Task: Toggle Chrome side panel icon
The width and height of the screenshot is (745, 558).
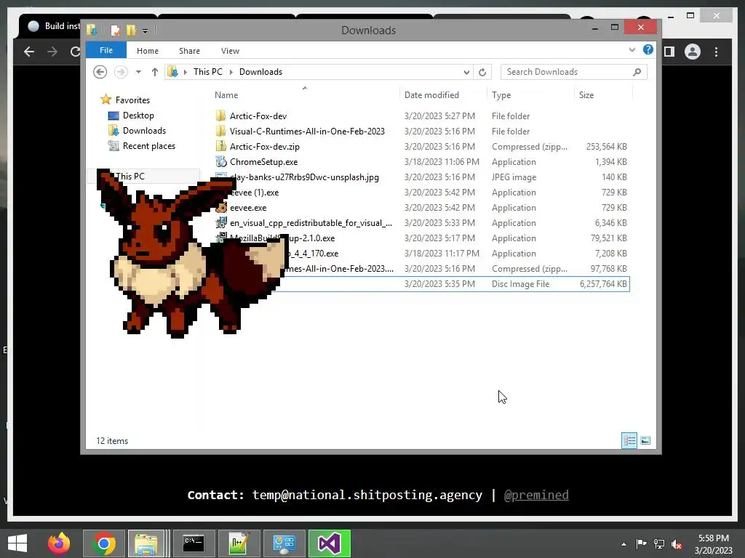Action: [669, 52]
